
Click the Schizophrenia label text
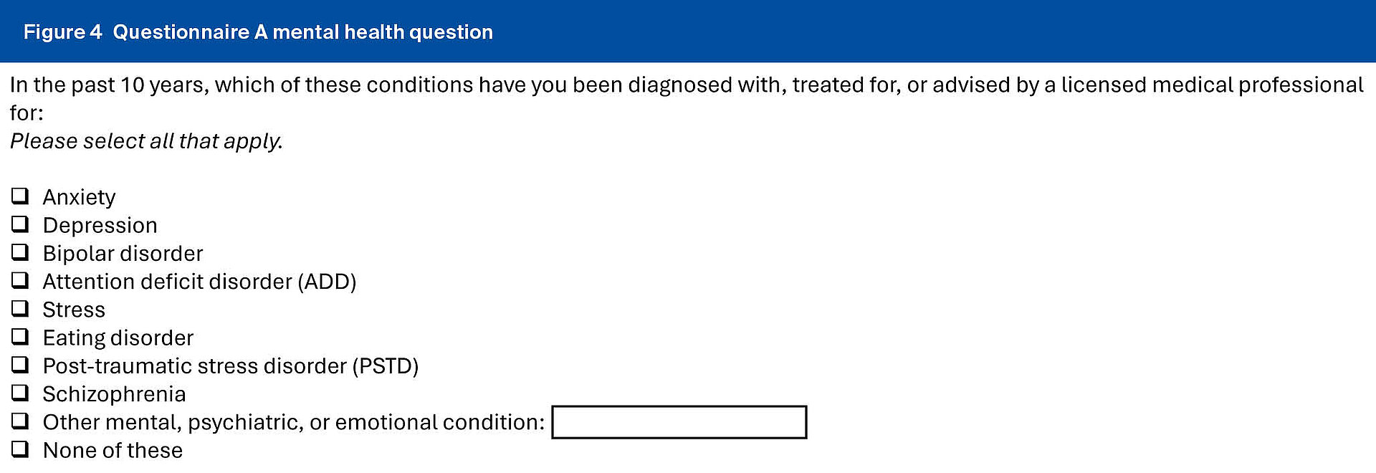[114, 394]
